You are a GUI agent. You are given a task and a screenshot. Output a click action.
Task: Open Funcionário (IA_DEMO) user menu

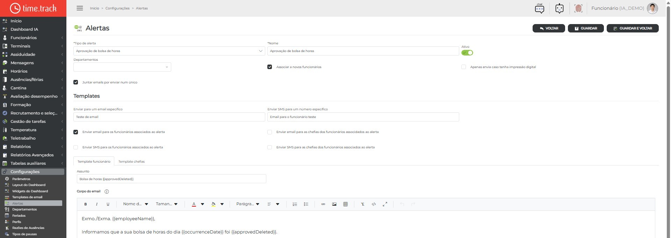618,8
